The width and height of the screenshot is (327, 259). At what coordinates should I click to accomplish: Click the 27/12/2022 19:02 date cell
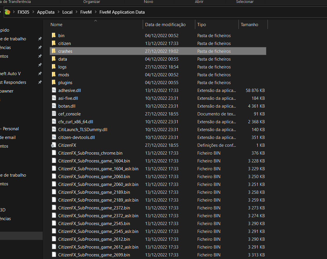coord(162,51)
